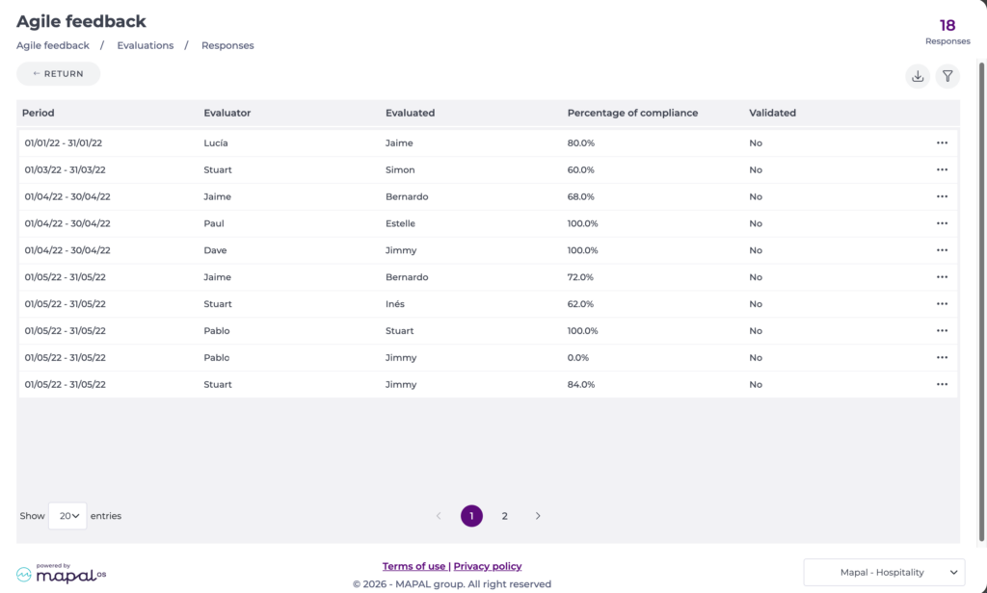
Task: Open the Terms of use link
Action: (414, 566)
